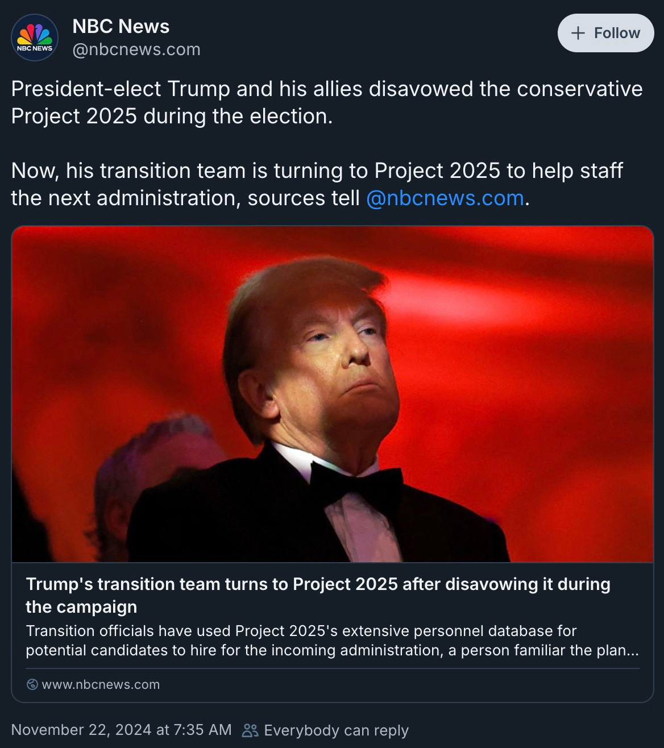
Task: Open the NBC News display name
Action: click(121, 26)
